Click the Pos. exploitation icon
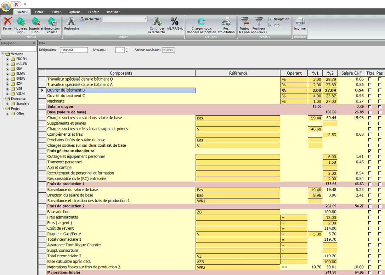Viewport: 385px width, 275px height. coord(226,22)
